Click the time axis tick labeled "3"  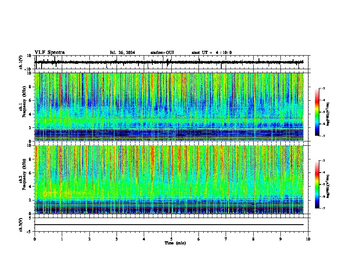pos(117,239)
